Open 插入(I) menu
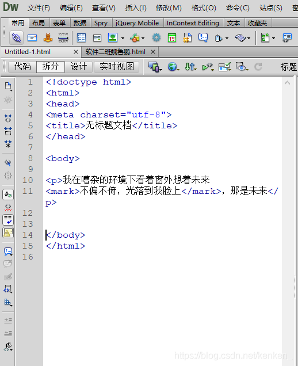 (x=136, y=8)
